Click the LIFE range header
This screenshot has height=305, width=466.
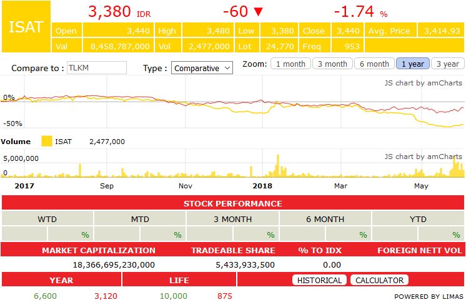pos(179,280)
